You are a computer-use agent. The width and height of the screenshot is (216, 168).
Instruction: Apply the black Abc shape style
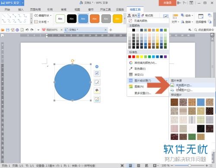[x=72, y=19]
